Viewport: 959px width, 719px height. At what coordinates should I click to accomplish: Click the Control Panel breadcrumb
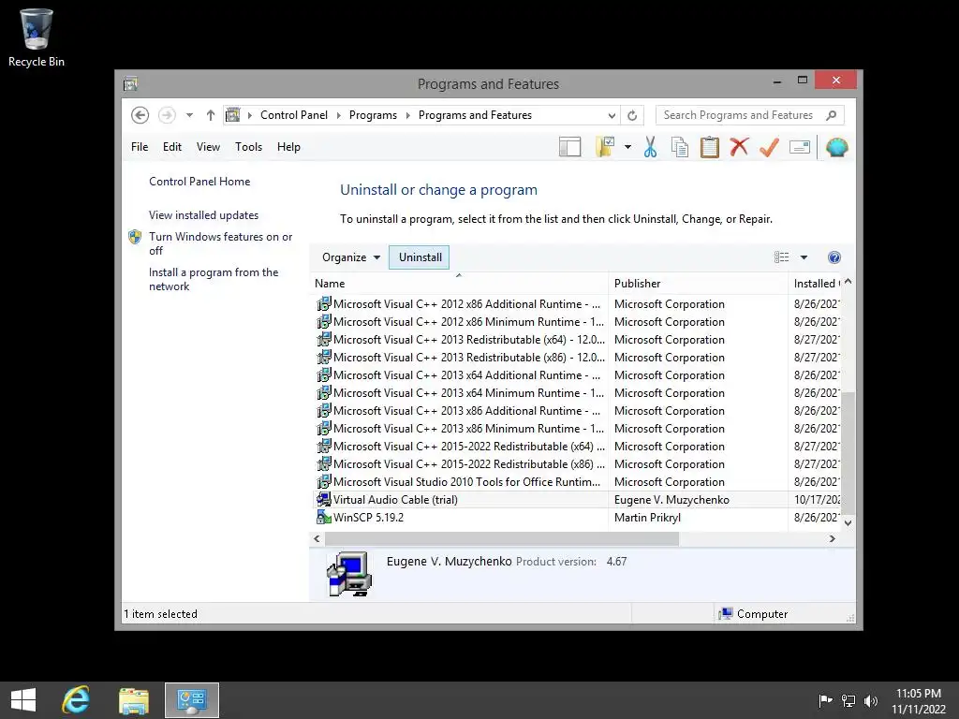pyautogui.click(x=293, y=115)
